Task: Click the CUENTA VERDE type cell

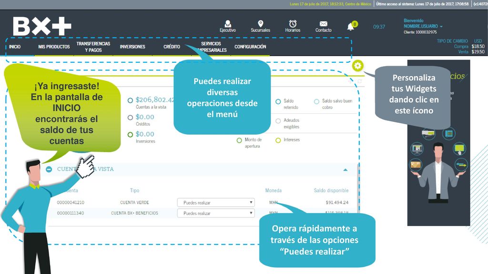Action: coord(134,203)
